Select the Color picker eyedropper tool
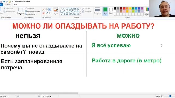This screenshot has width=175, height=98. pos(47,13)
